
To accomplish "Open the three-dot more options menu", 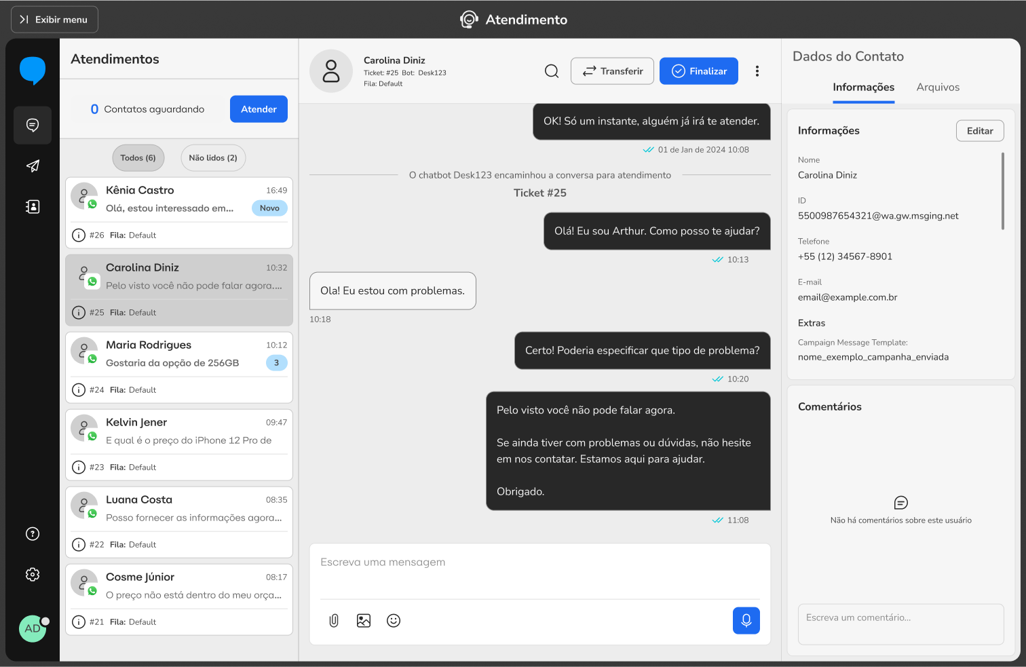I will pos(757,71).
